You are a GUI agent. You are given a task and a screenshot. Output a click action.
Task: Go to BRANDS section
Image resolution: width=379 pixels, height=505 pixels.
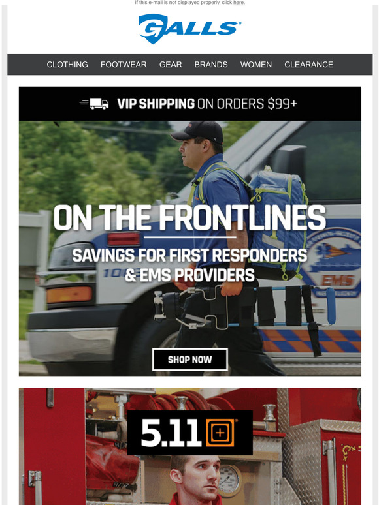click(211, 65)
